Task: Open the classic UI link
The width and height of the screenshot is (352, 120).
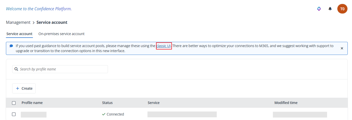Action: pyautogui.click(x=164, y=46)
